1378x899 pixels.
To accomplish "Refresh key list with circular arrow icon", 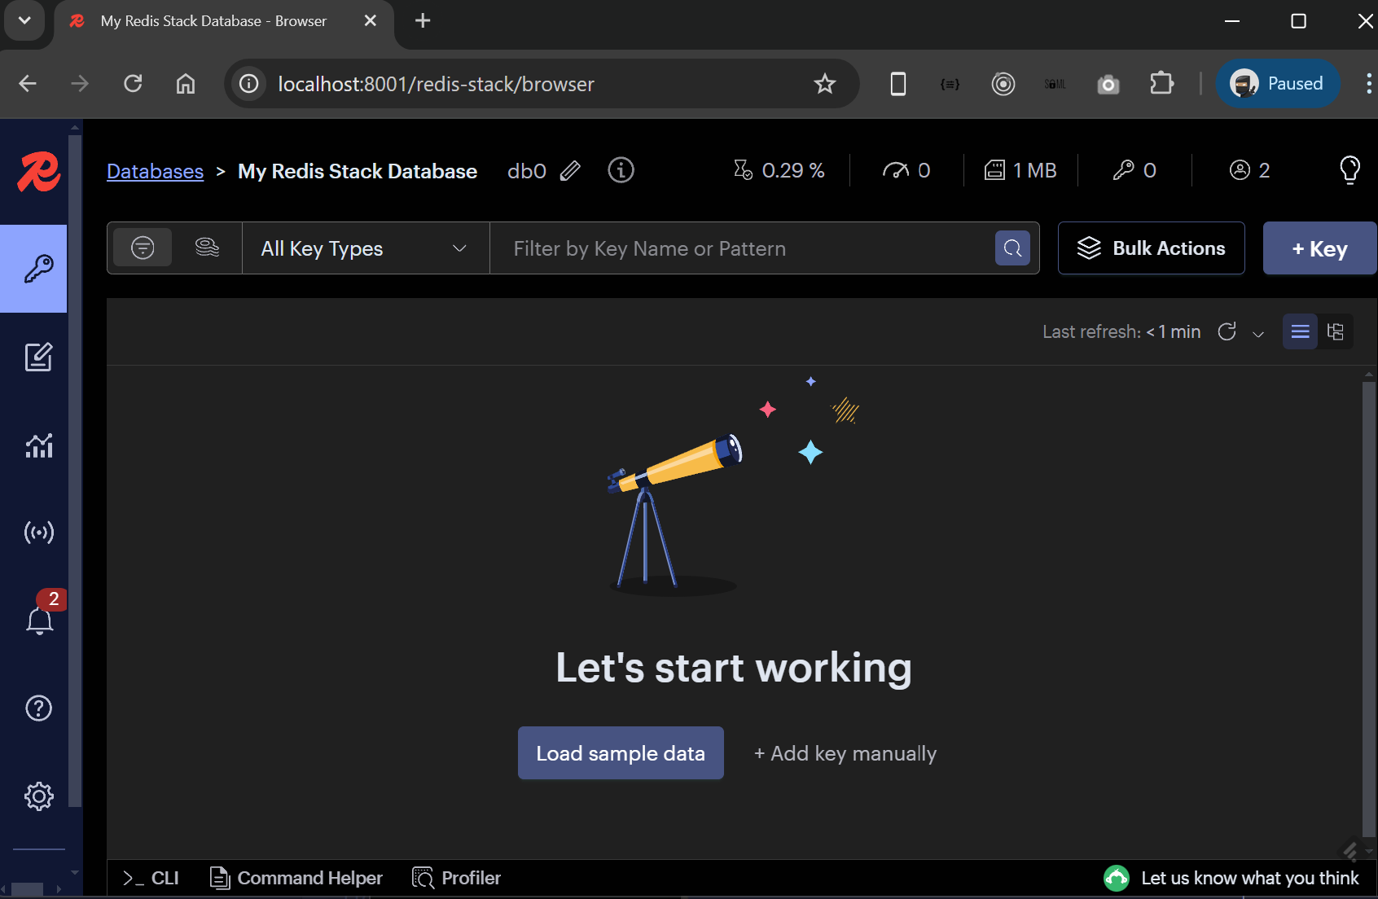I will coord(1227,331).
